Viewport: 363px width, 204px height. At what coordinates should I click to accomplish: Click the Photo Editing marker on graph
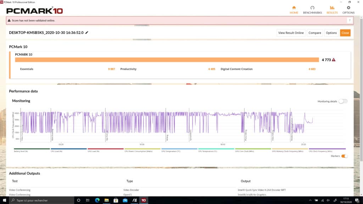click(246, 136)
